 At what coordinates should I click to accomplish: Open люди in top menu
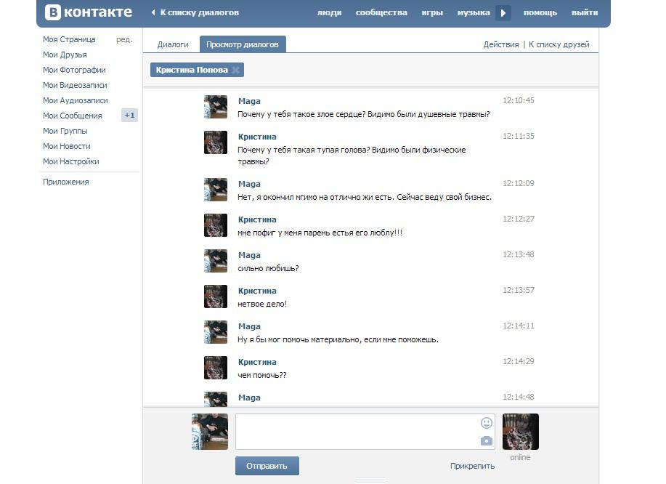329,13
